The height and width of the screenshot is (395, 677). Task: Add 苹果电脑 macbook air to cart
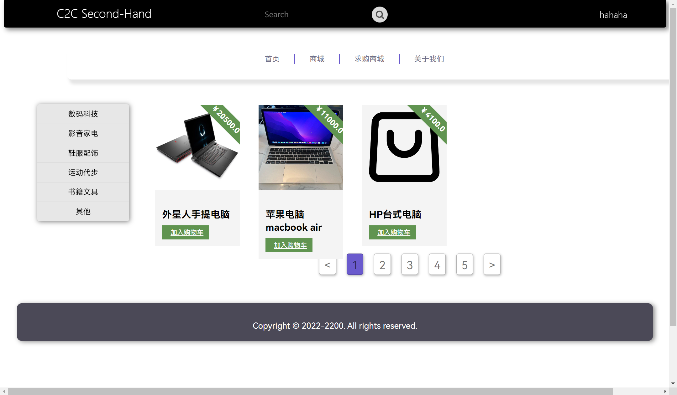(289, 245)
